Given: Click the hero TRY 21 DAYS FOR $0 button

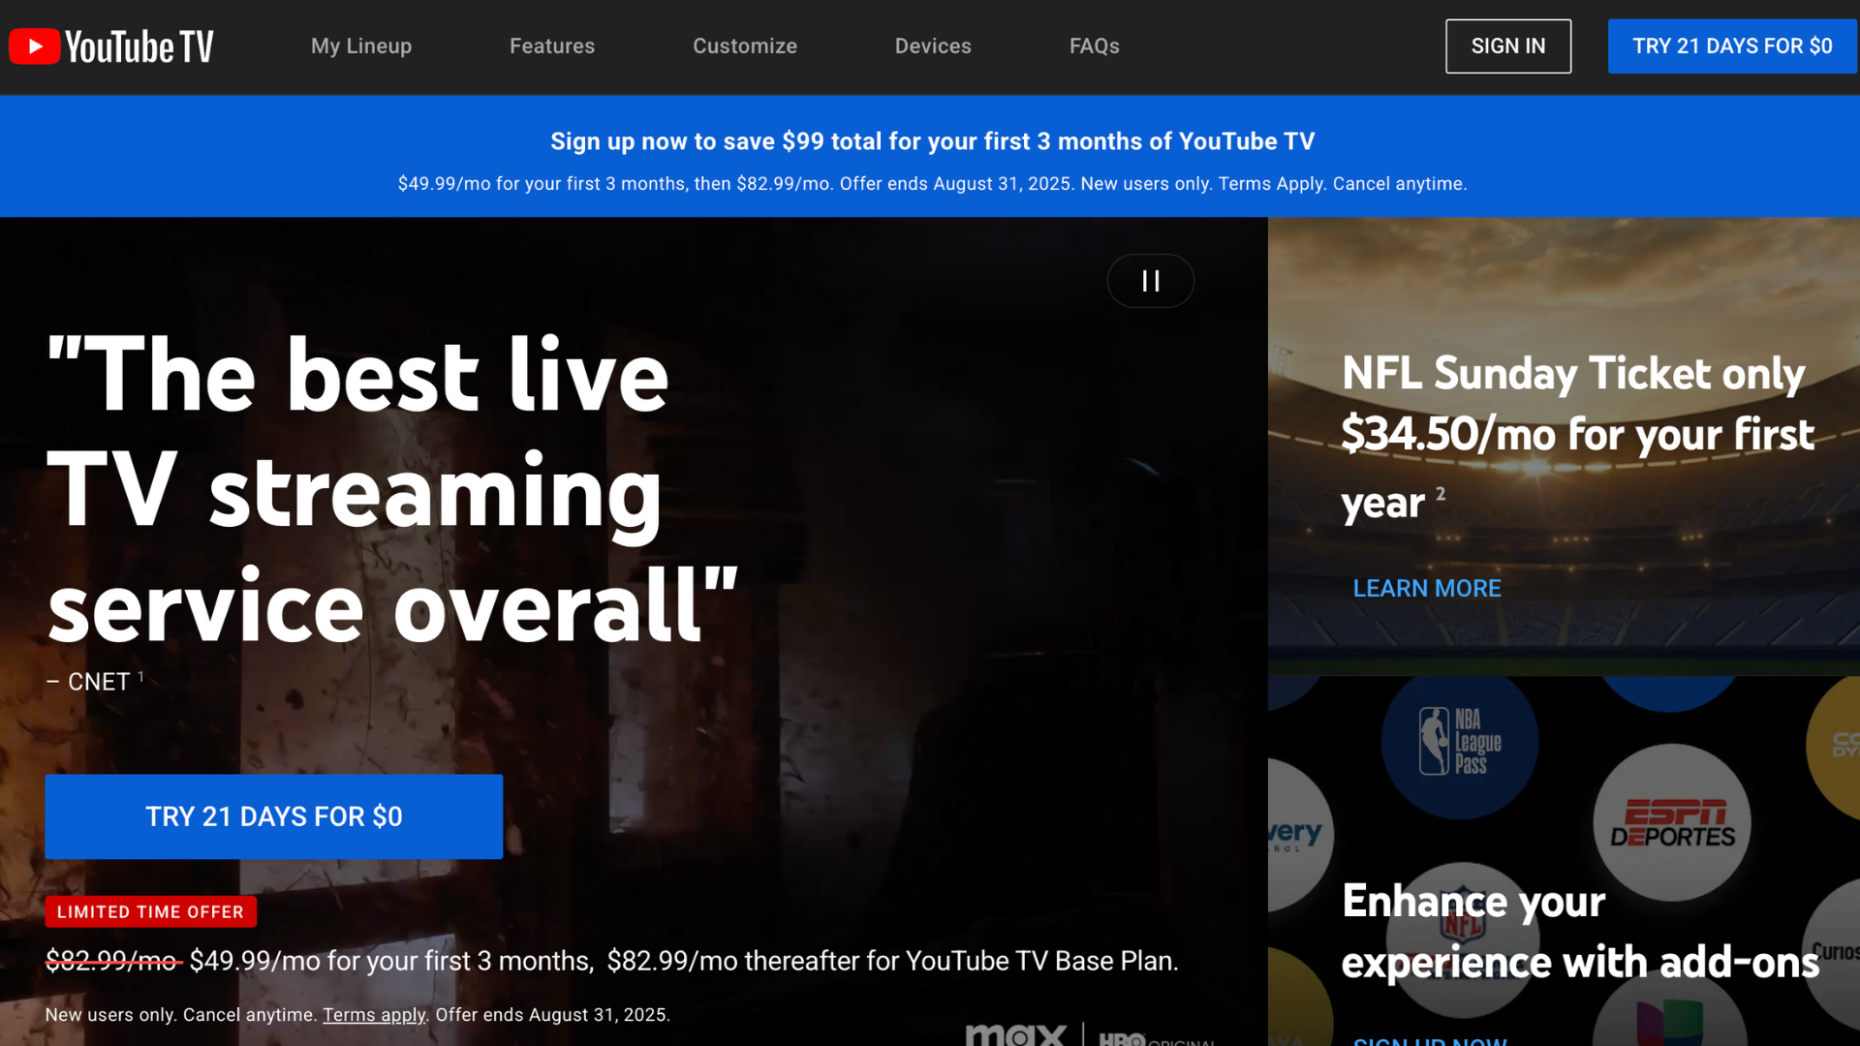Looking at the screenshot, I should [273, 816].
